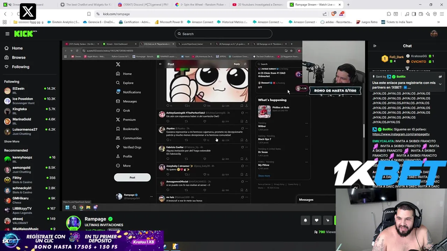Open recommended channel LilBlitzyyTV
Image resolution: width=447 pixels, height=251 pixels.
point(30,211)
